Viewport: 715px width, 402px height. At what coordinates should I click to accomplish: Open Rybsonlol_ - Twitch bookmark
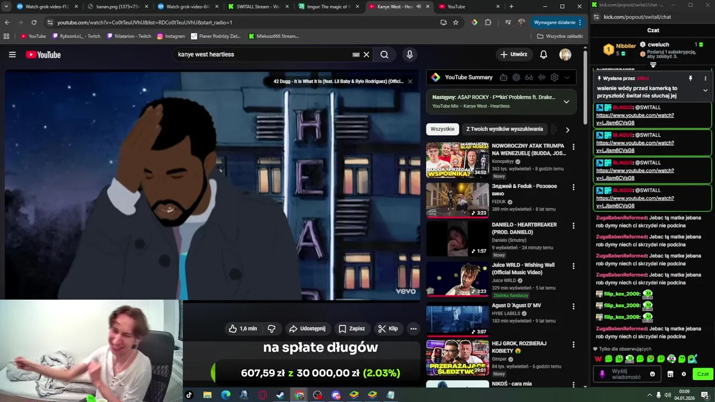(77, 36)
